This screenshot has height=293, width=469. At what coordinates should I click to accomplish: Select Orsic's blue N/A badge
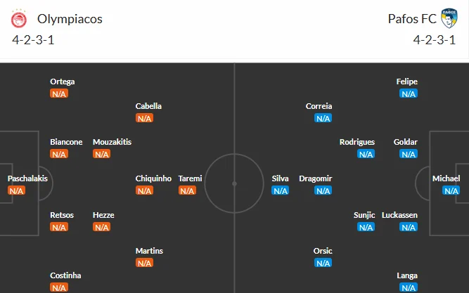tap(323, 263)
